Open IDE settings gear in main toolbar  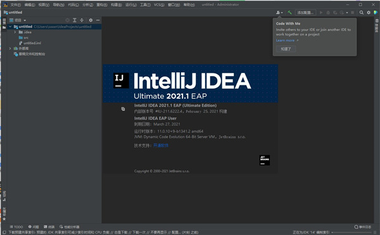[x=369, y=13]
